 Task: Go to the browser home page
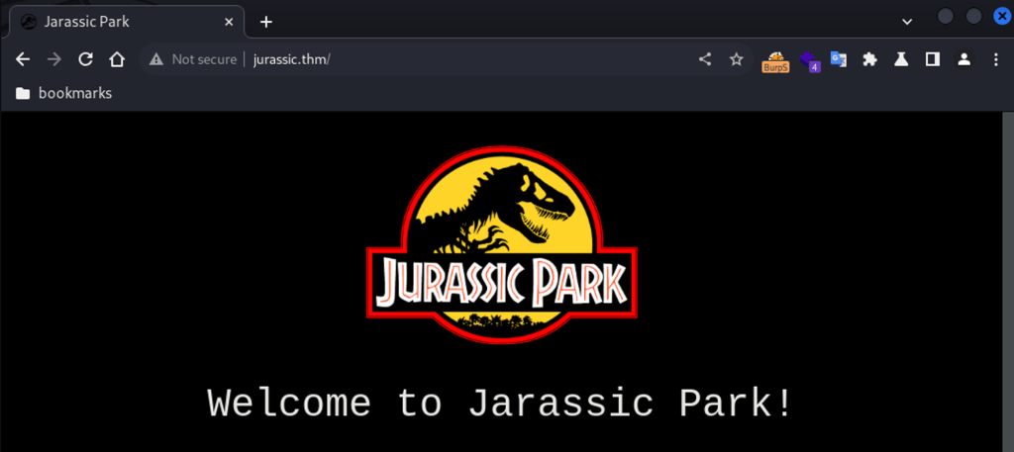coord(117,59)
